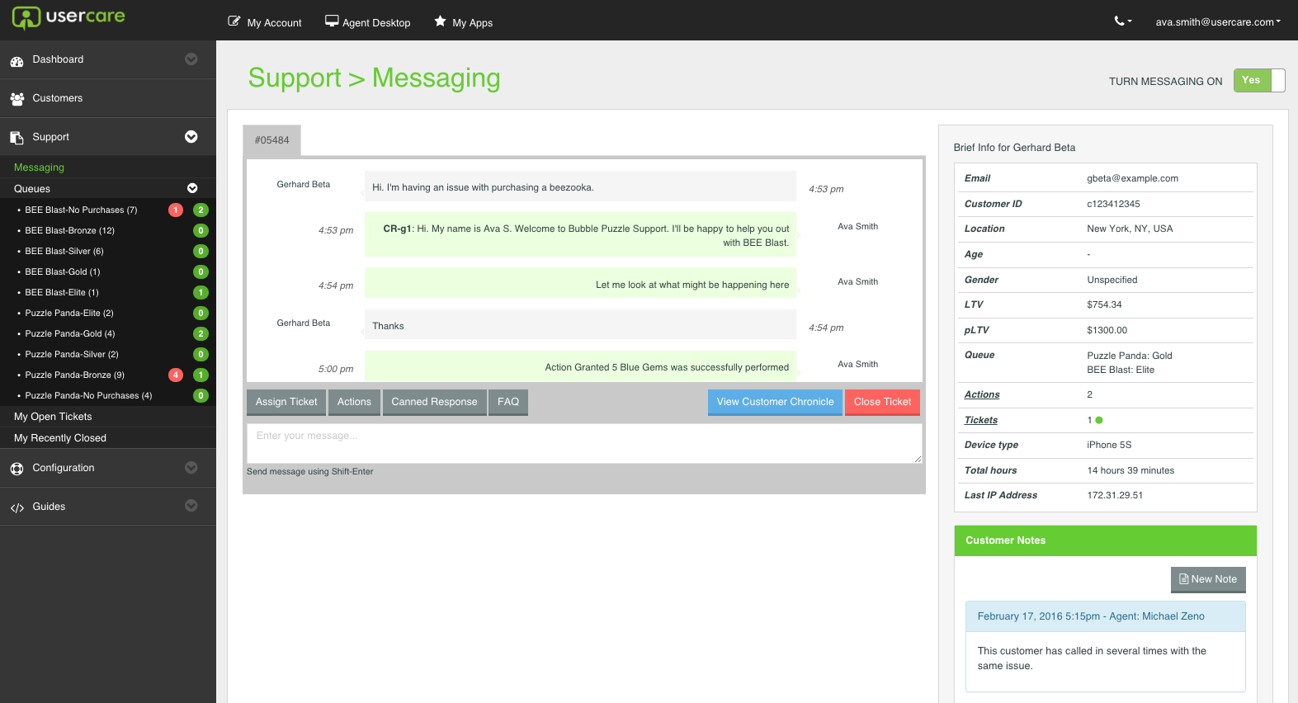
Task: Click the Thanks message bubble
Action: click(x=580, y=325)
